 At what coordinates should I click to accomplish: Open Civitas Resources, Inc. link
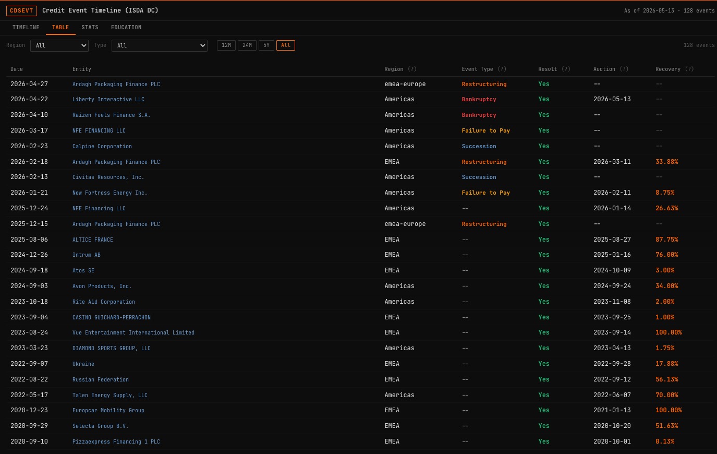(108, 177)
